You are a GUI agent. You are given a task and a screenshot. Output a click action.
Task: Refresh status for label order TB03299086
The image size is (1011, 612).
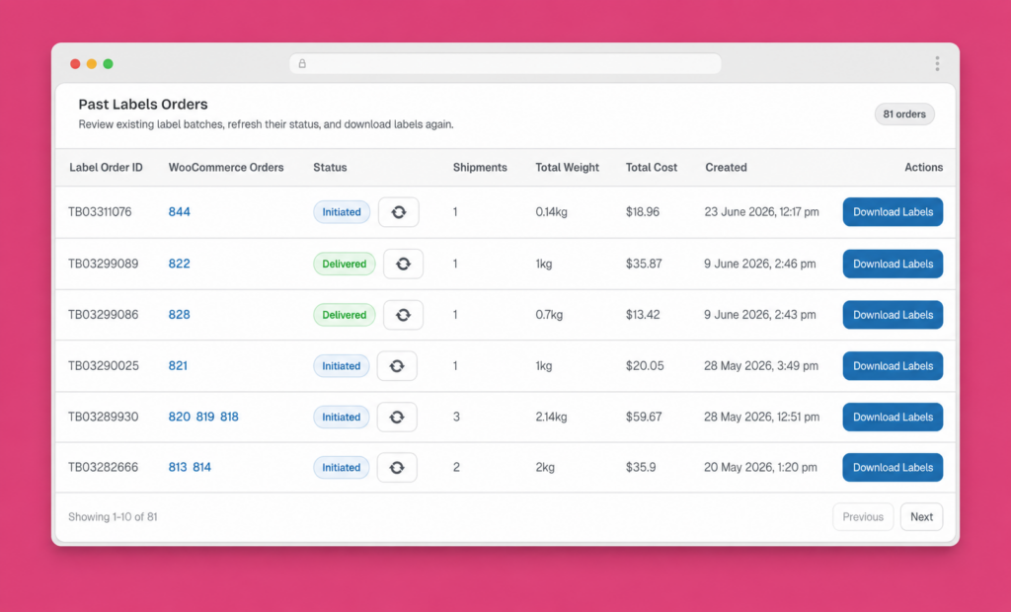pos(403,315)
